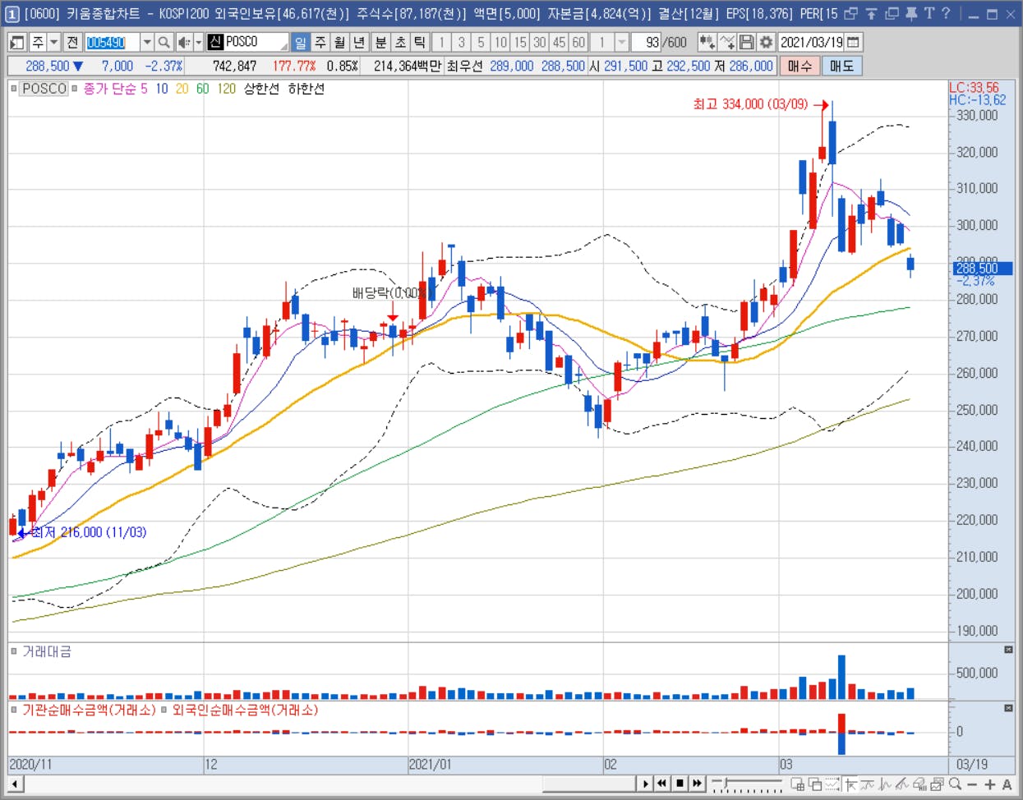Click the chart zoom slider at bottom

coord(747,784)
